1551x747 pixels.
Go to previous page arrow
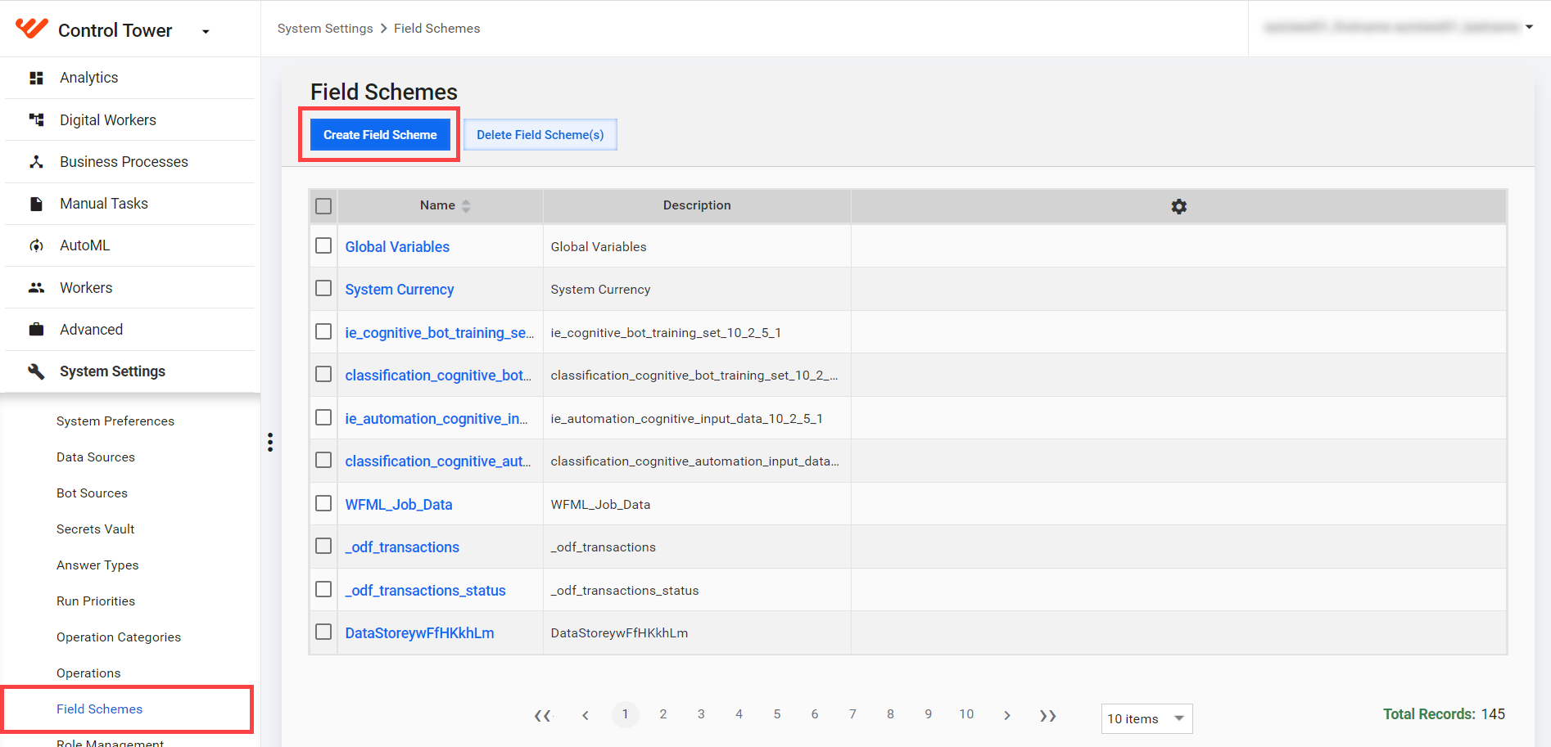coord(586,715)
